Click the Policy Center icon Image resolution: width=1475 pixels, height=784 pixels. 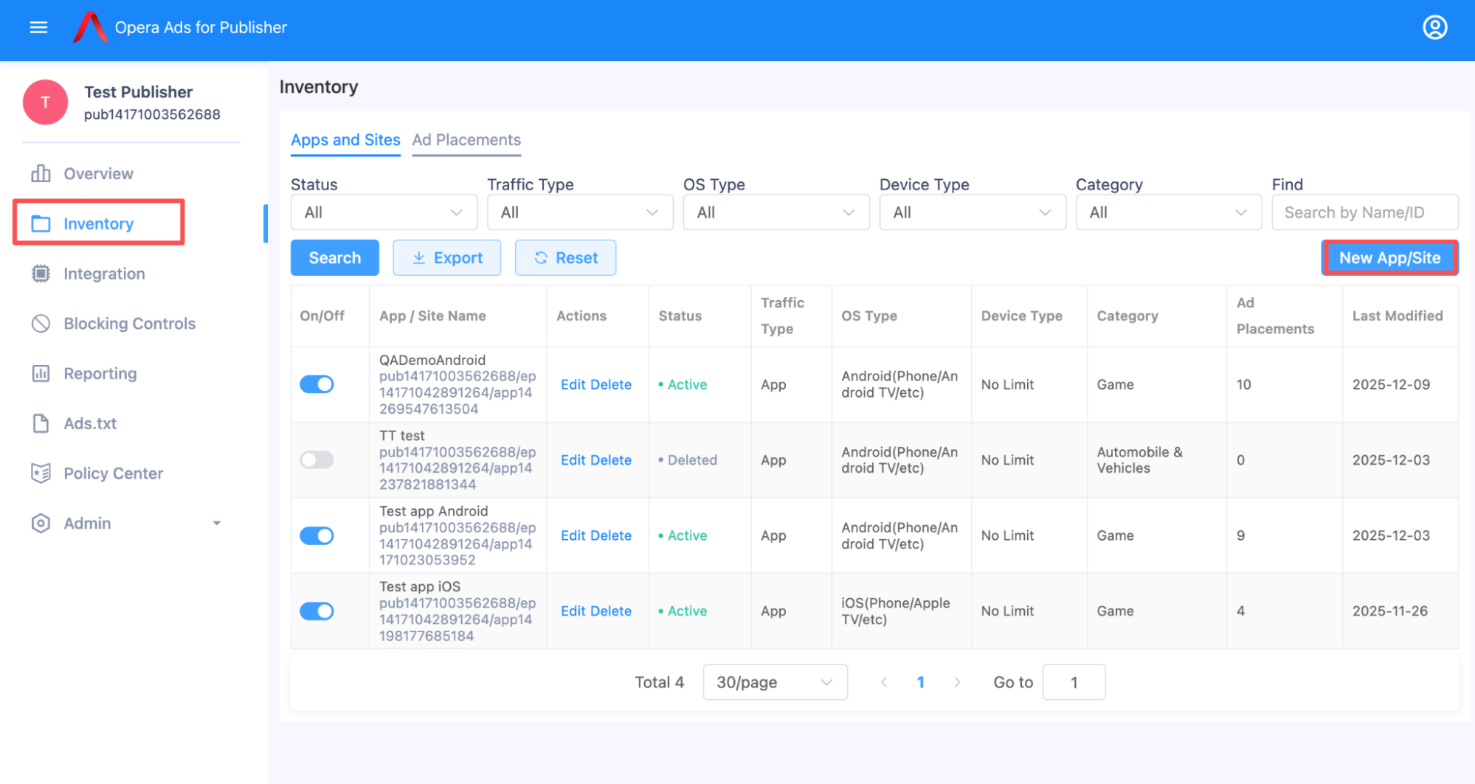point(41,473)
